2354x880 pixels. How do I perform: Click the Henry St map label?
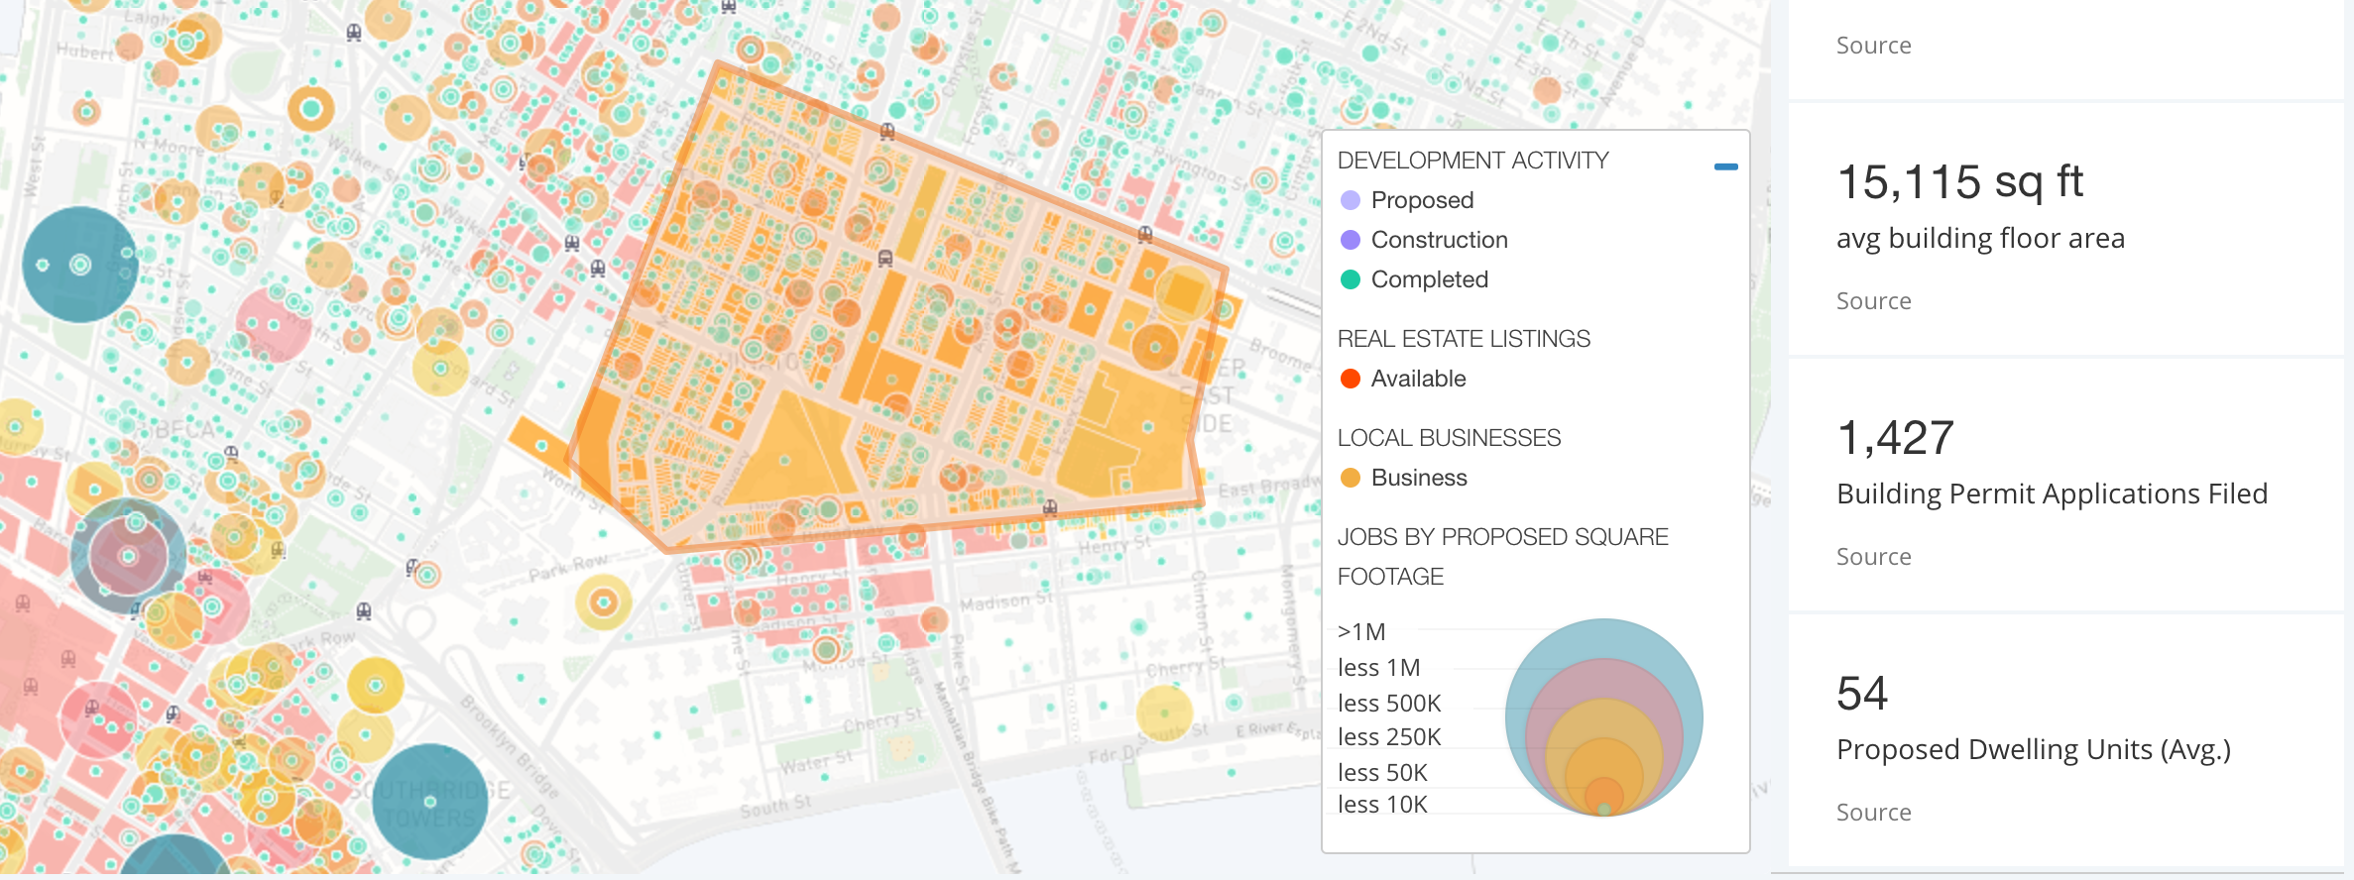1115,546
